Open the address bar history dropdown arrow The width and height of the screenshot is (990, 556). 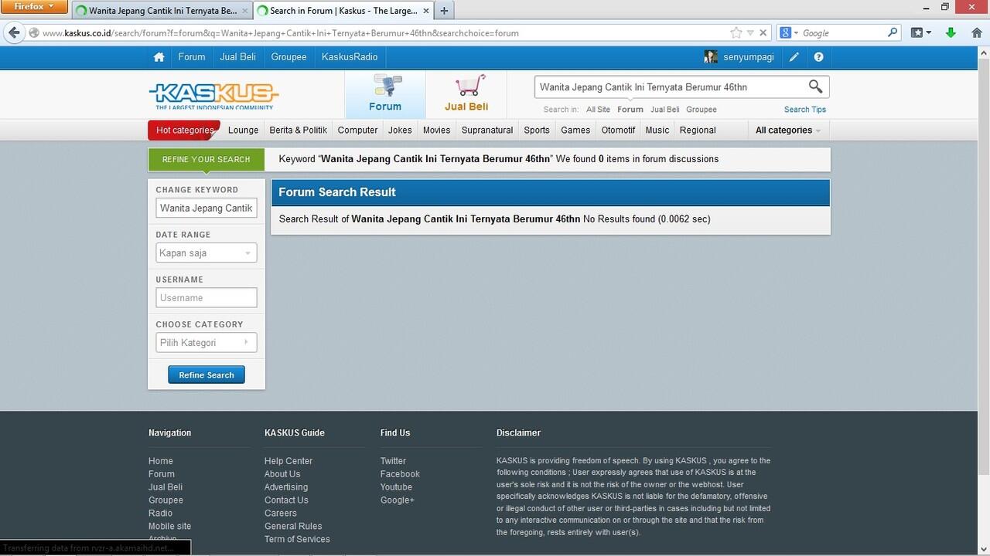coord(749,32)
